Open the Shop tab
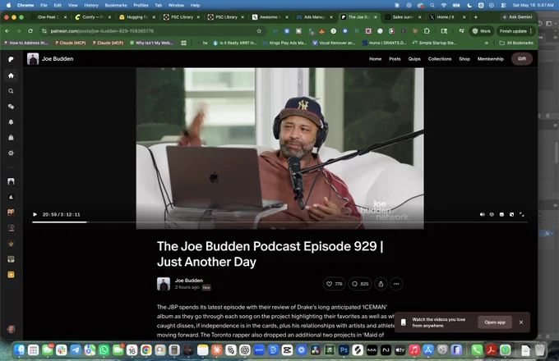Viewport: 559px width, 361px height. [x=464, y=59]
